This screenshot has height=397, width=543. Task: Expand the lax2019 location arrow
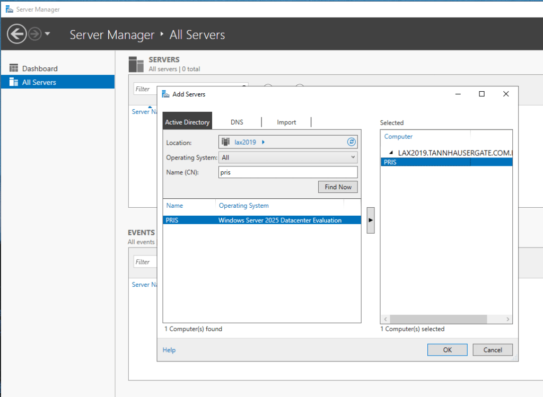[x=264, y=142]
